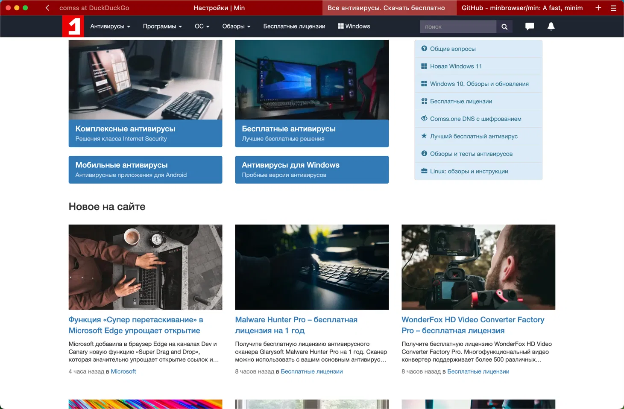Screen dimensions: 624x409
Task: Open Бесплатные лицензии in the sidebar list
Action: click(x=461, y=101)
